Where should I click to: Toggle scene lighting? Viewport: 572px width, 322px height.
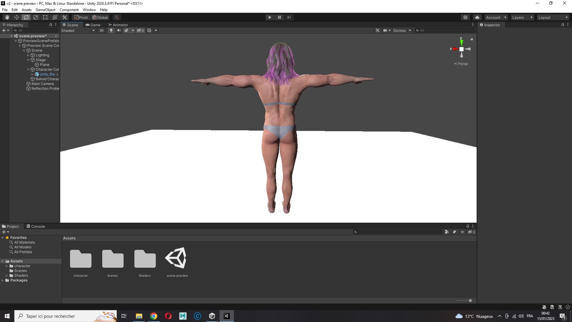pyautogui.click(x=111, y=31)
